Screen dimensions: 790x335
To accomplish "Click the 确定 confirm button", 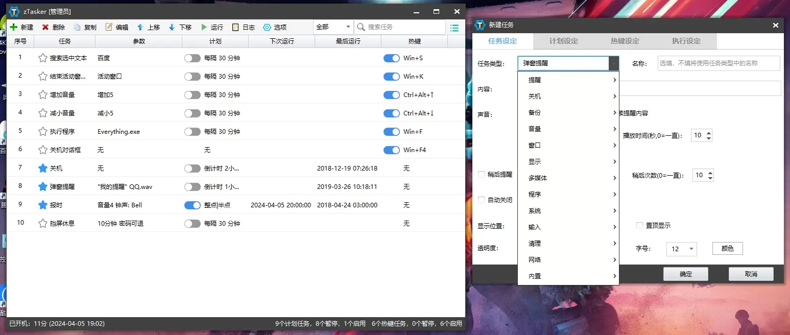I will (685, 274).
